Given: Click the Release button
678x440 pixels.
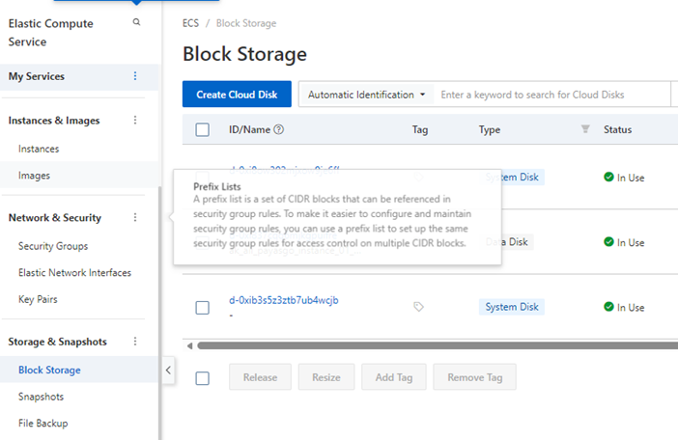Looking at the screenshot, I should [x=260, y=377].
